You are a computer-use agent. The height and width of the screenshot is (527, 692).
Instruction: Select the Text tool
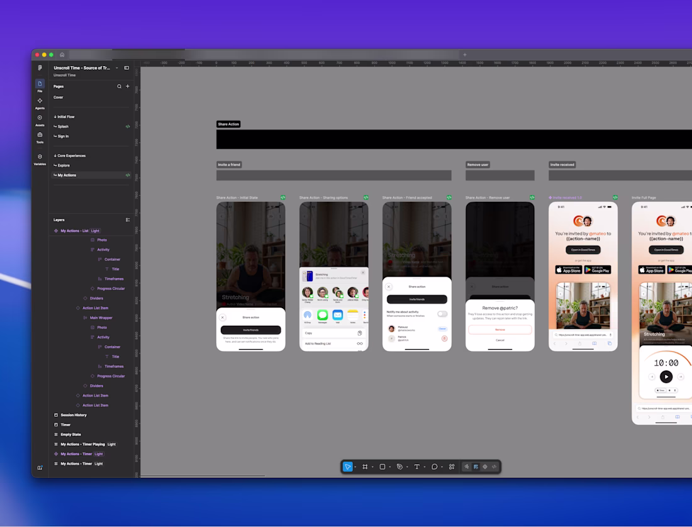tap(416, 467)
